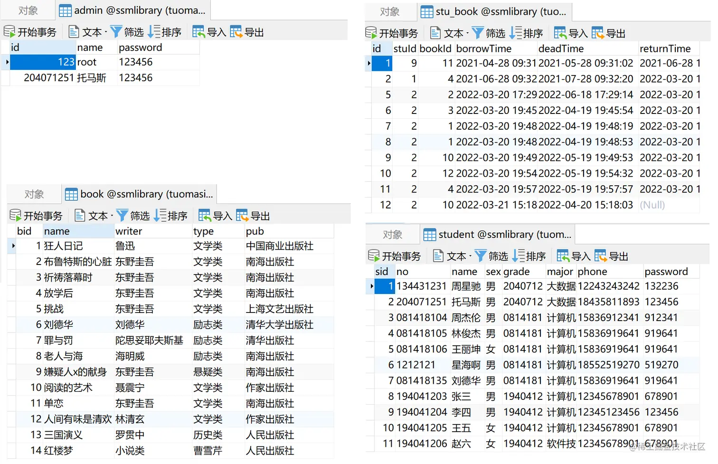This screenshot has height=464, width=718.
Task: Click the Export icon in book window
Action: click(x=242, y=216)
